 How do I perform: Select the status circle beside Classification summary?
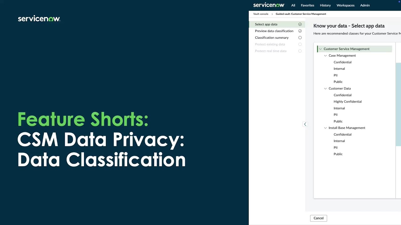300,37
